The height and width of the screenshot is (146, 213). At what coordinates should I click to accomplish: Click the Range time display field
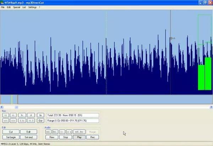[x=72, y=121]
